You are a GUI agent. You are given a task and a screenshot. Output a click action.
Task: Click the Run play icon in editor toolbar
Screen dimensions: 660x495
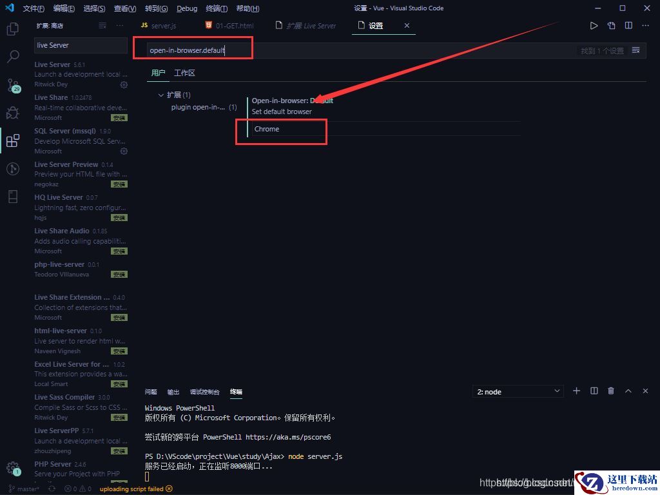(594, 26)
